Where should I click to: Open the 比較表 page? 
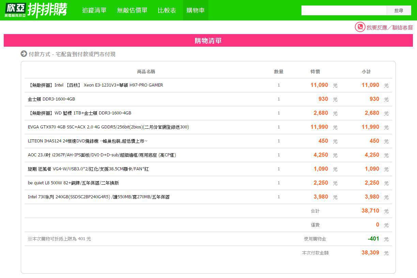167,10
